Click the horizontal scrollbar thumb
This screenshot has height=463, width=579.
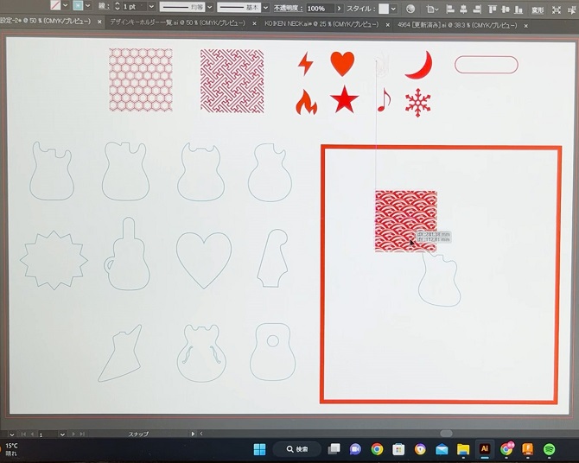tap(446, 433)
